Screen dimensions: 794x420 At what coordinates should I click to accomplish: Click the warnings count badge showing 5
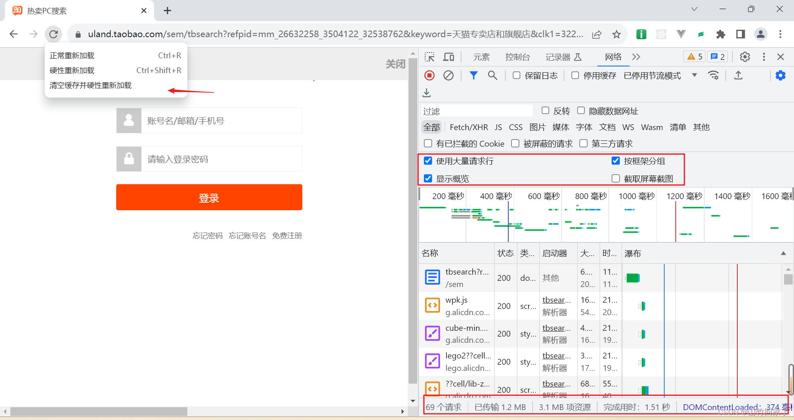(x=695, y=57)
